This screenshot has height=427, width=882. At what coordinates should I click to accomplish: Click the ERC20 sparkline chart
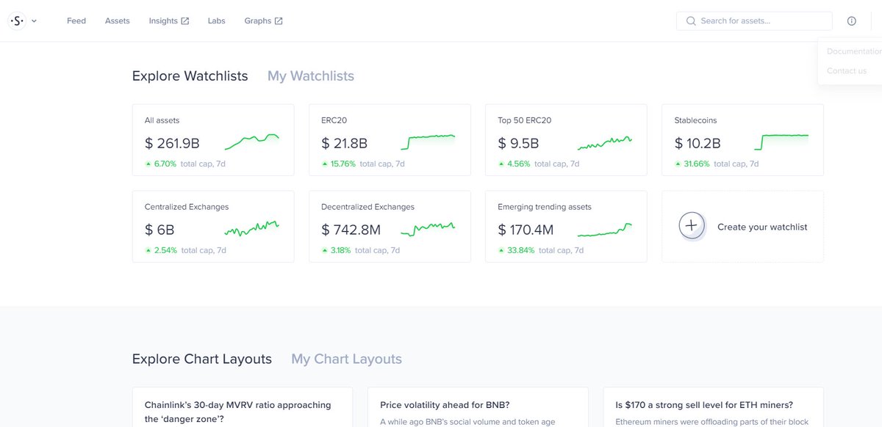pyautogui.click(x=429, y=141)
